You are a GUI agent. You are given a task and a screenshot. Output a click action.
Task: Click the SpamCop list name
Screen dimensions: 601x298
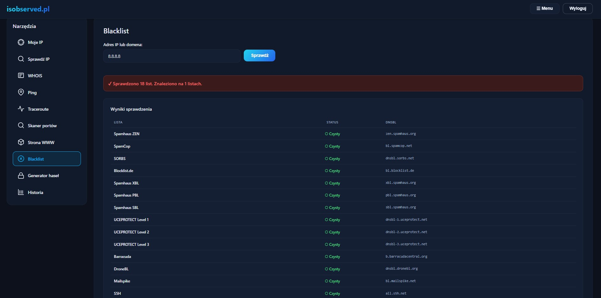(122, 146)
